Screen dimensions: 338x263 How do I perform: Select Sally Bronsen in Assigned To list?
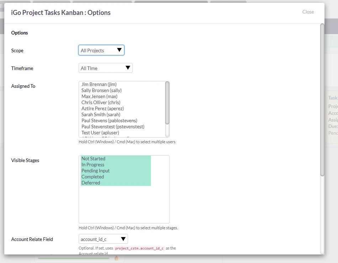(101, 91)
